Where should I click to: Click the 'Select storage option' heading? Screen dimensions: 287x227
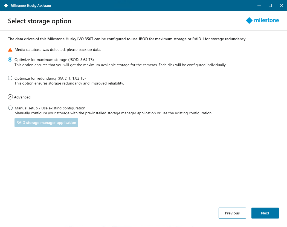[40, 21]
